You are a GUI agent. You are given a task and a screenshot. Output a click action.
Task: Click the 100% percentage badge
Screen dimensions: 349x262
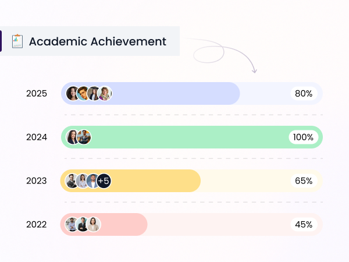click(304, 137)
